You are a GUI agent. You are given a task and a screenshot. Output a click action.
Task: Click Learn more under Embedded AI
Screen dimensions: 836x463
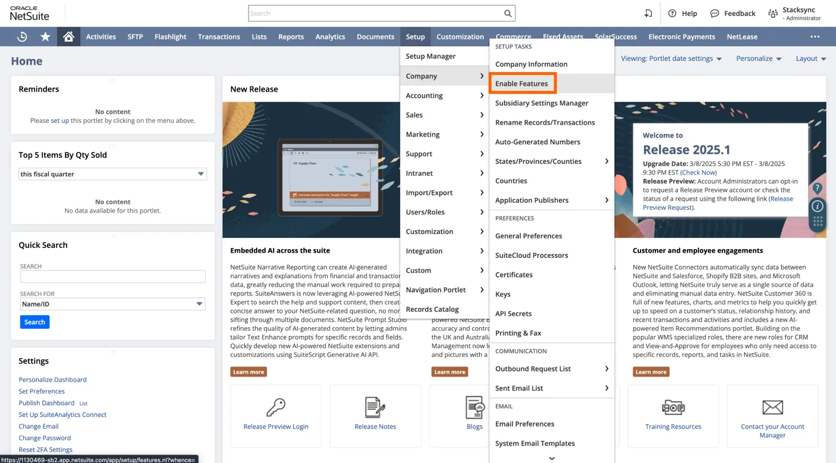click(248, 372)
